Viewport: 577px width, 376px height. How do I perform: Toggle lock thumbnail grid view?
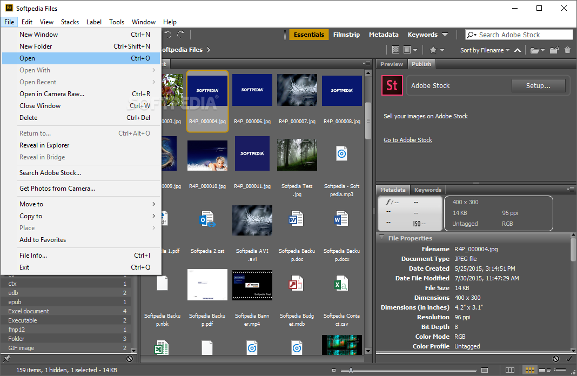509,370
